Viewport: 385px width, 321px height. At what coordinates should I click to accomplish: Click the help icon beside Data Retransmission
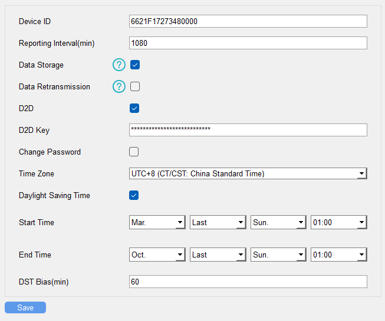(x=119, y=87)
